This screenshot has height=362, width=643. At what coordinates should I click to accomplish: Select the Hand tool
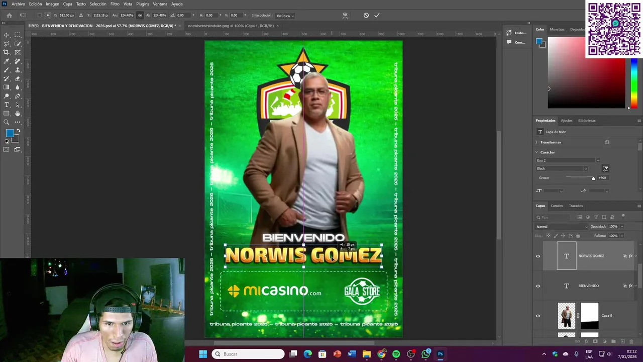(x=18, y=114)
